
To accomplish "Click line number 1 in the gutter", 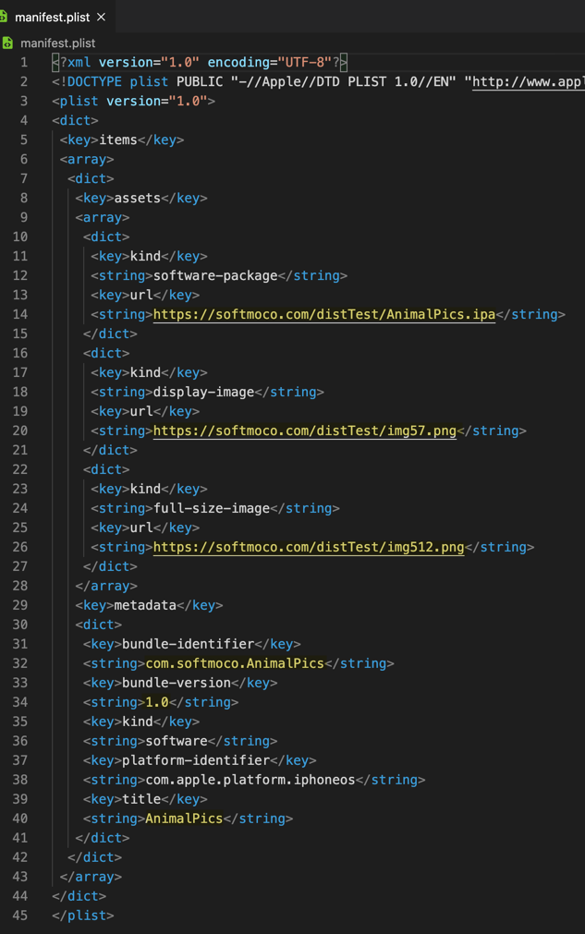I will click(x=24, y=62).
